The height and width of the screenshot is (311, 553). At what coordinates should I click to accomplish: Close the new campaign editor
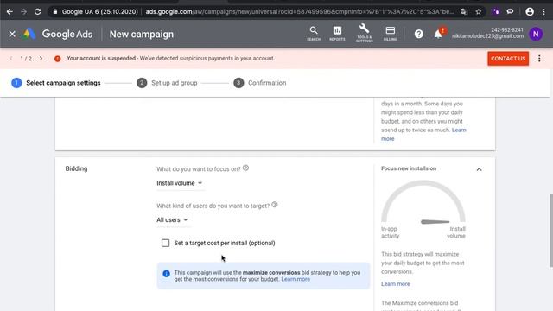[12, 34]
